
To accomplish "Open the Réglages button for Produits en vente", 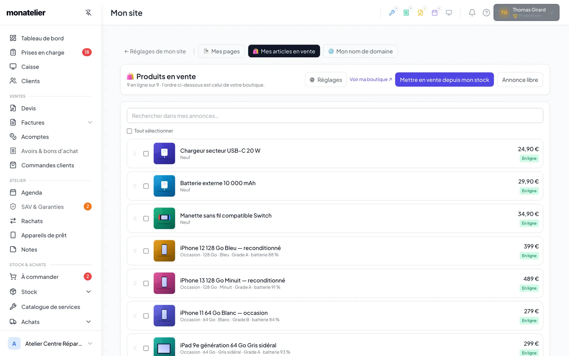I will (325, 80).
